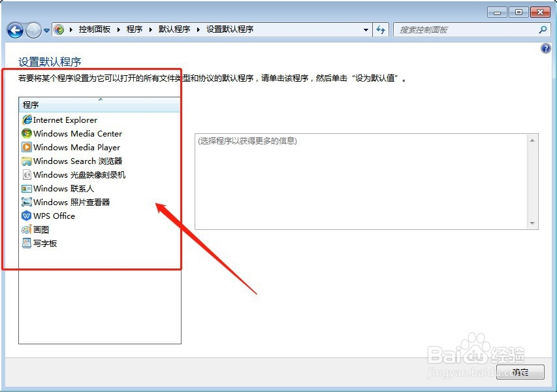Screen dimensions: 557x392
Task: Select Internet Explorer in the program list
Action: 65,120
